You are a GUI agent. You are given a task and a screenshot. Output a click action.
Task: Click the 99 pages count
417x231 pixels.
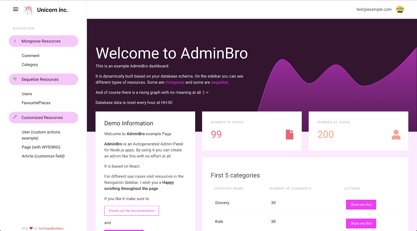click(x=216, y=134)
